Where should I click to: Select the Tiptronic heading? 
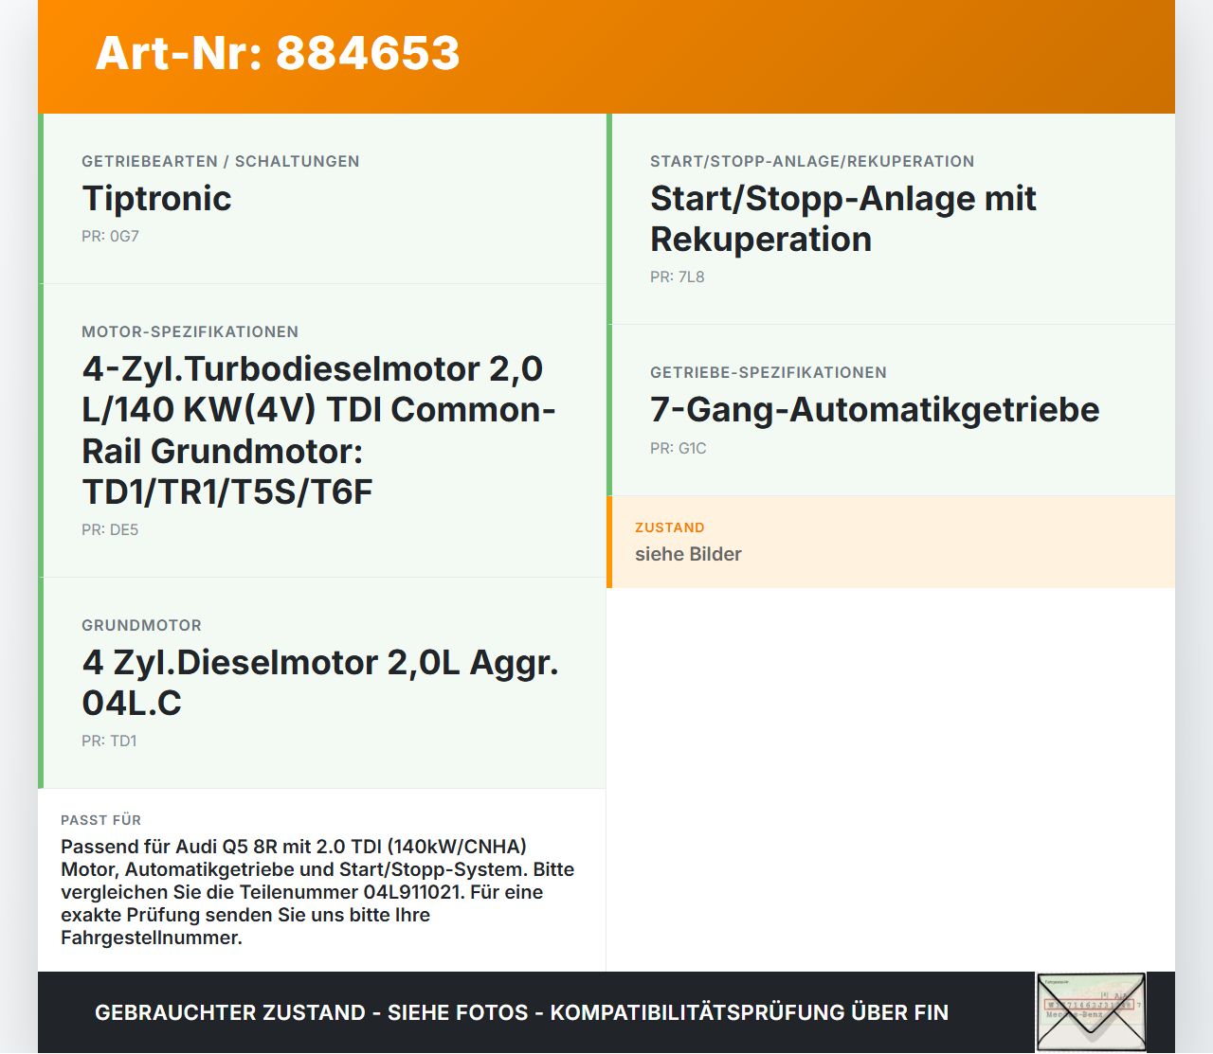tap(156, 198)
